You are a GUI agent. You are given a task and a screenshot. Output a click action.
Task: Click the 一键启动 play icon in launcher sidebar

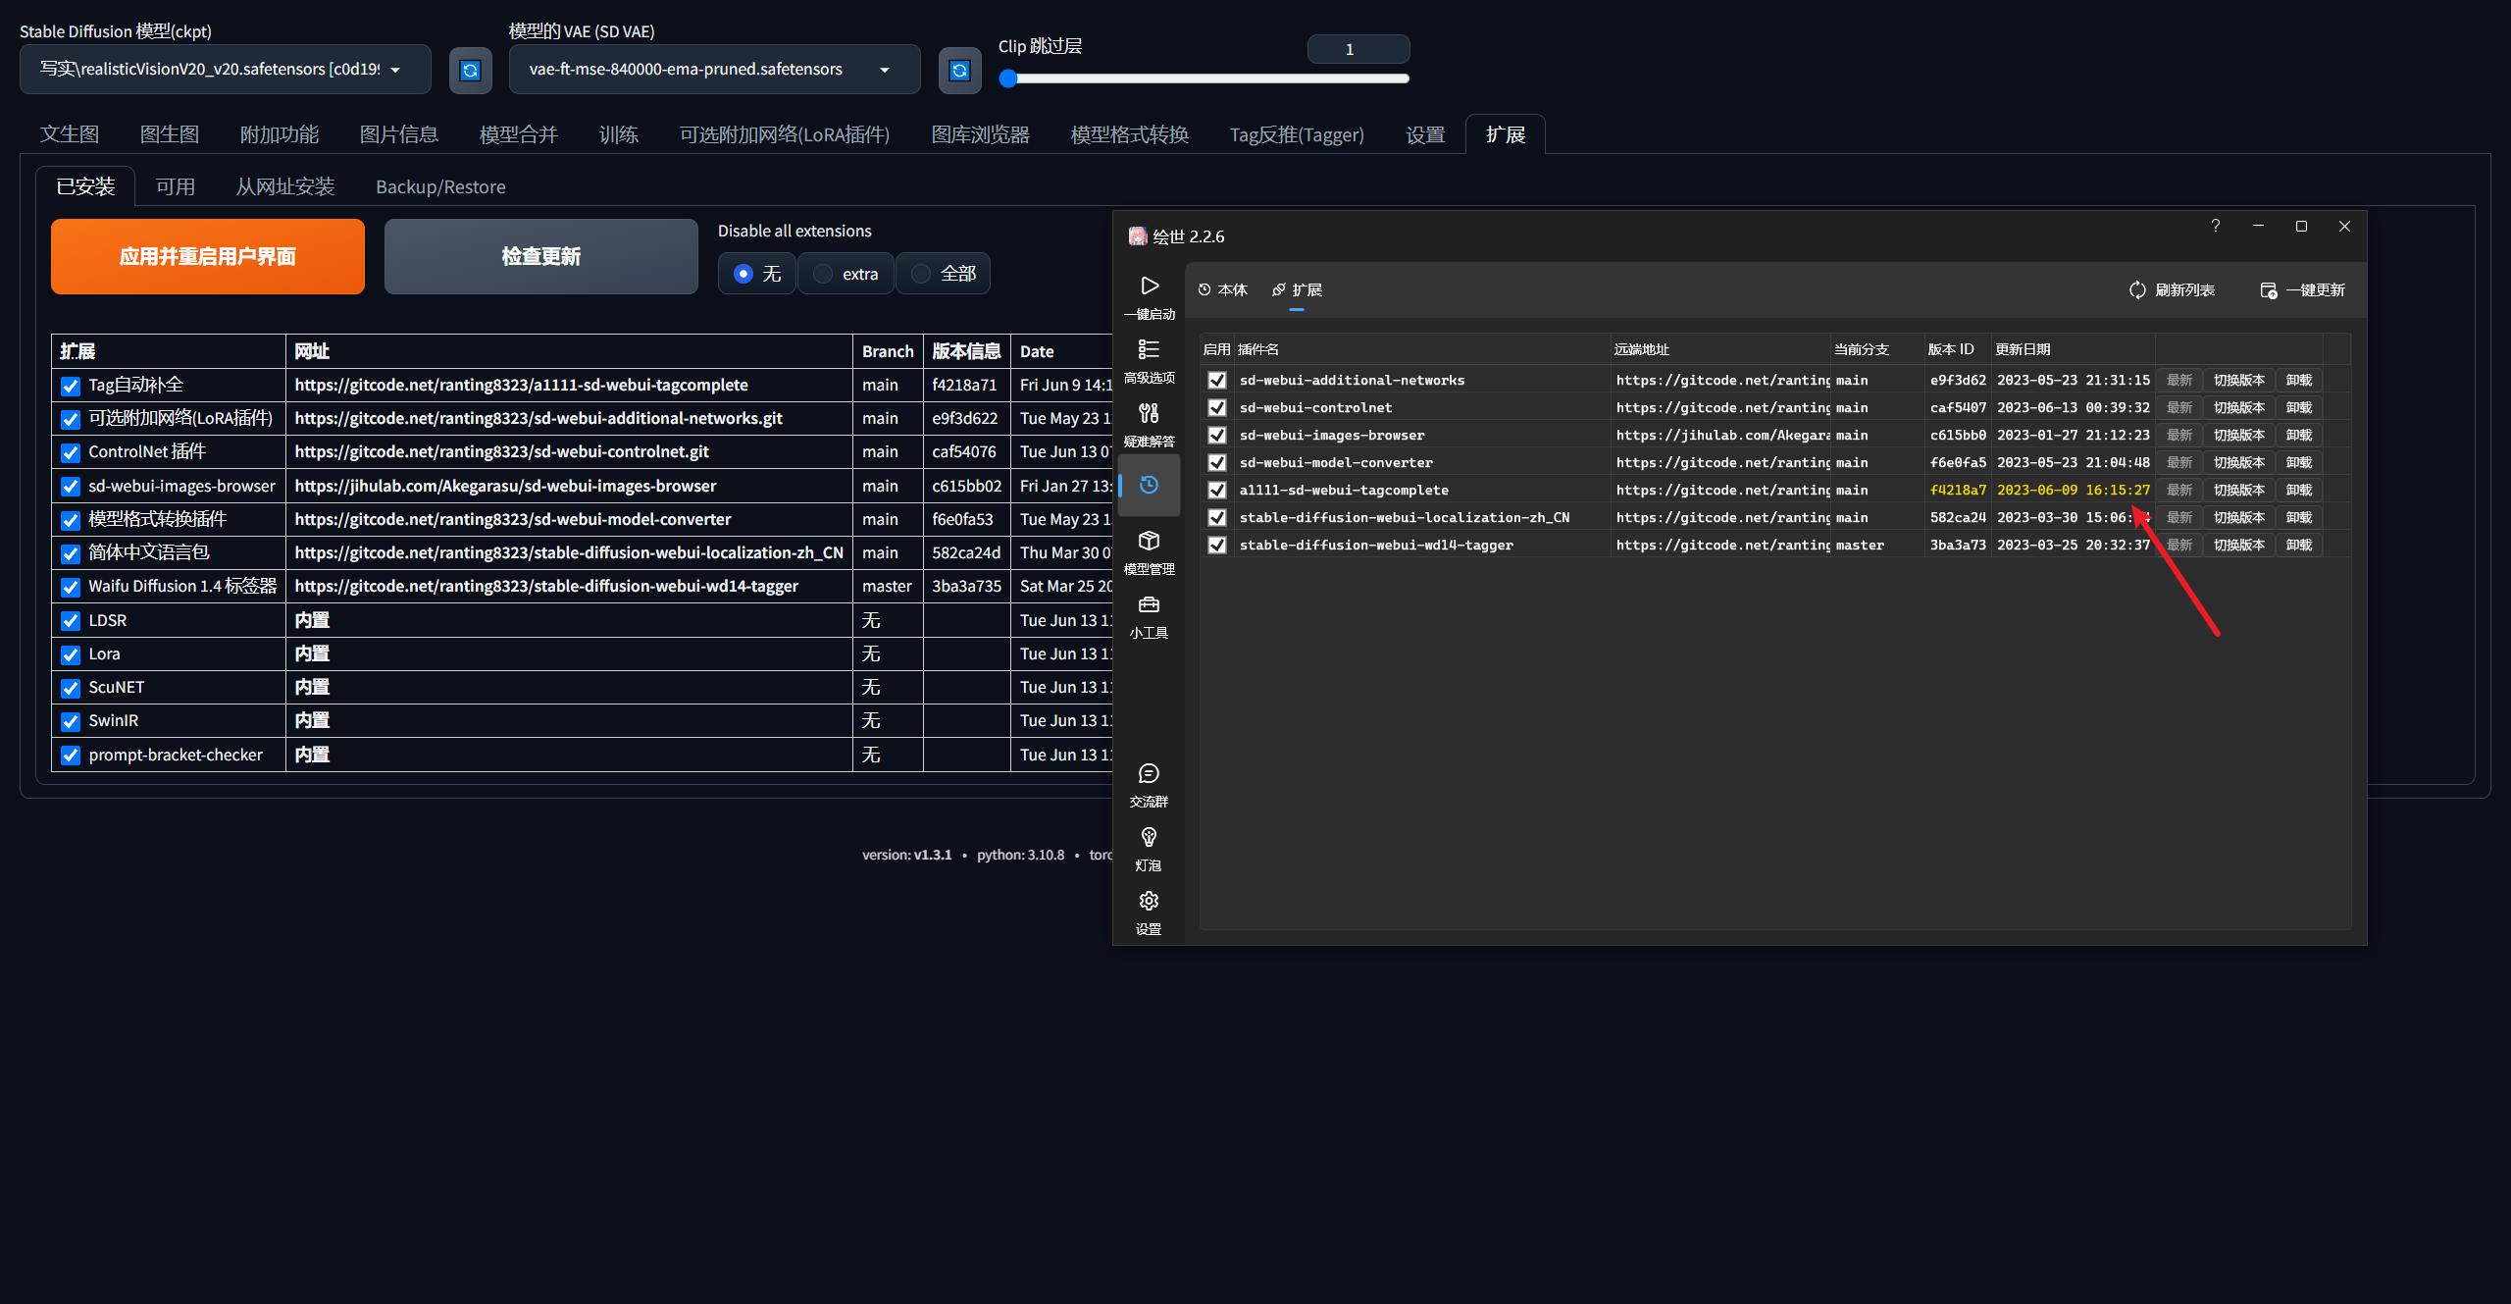[1149, 287]
